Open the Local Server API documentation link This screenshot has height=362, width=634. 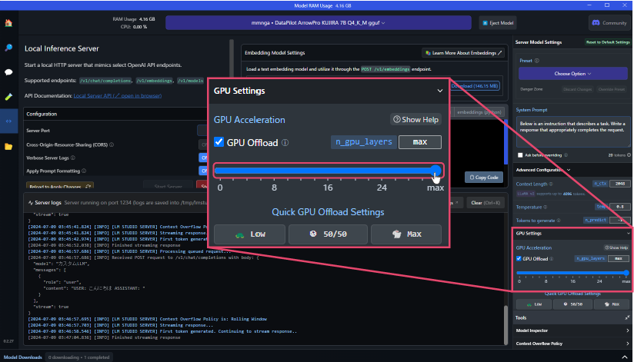(117, 96)
